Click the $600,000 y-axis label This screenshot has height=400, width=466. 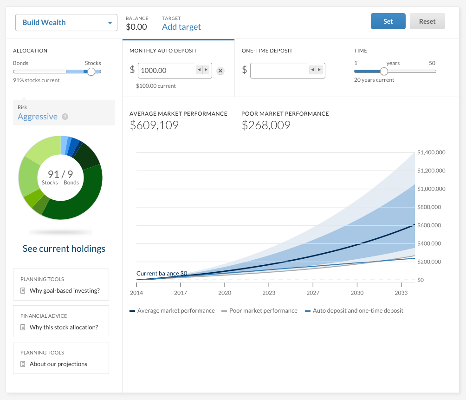click(429, 225)
